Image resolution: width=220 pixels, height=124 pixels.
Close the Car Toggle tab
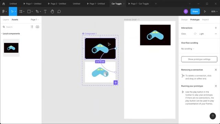point(124,4)
